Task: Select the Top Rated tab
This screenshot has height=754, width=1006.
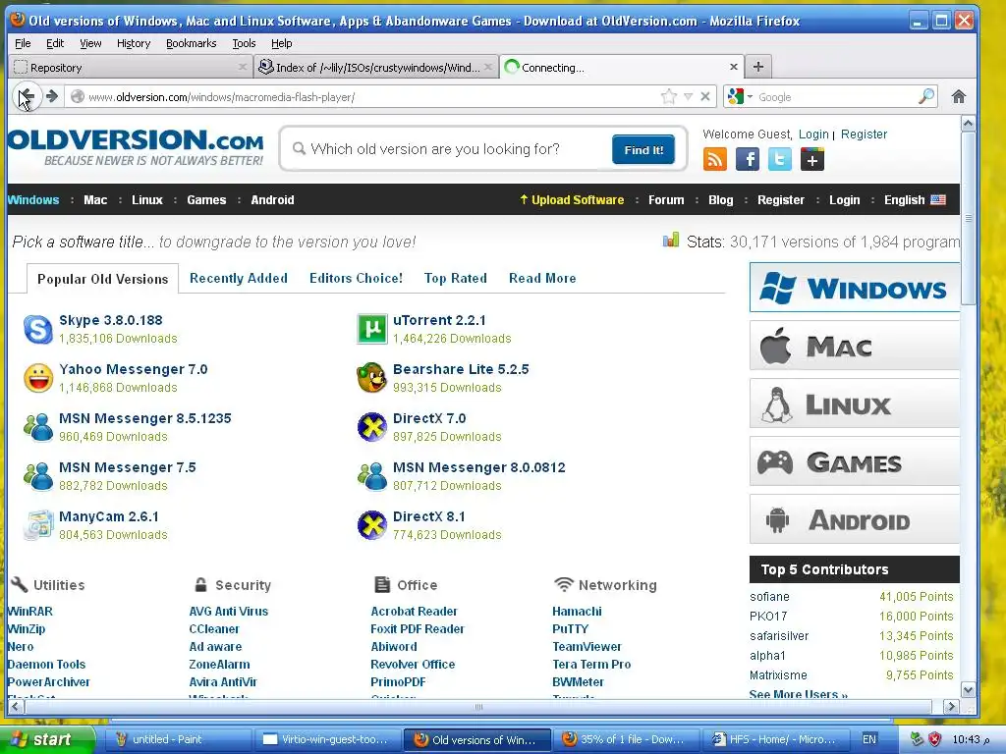Action: pyautogui.click(x=456, y=278)
